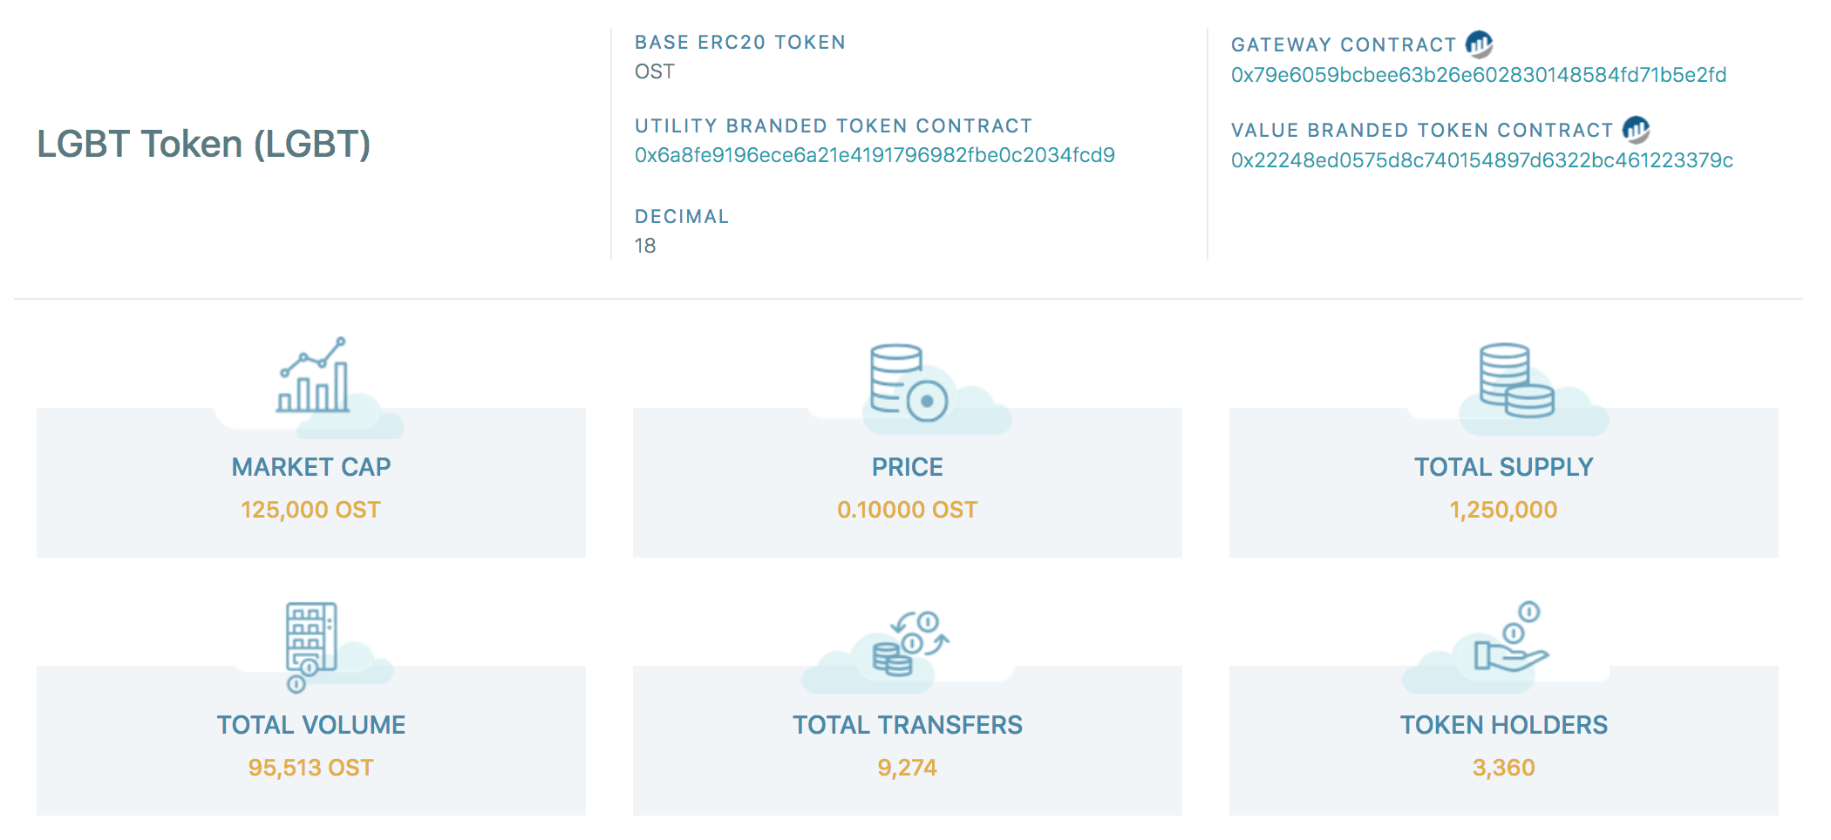The width and height of the screenshot is (1831, 840).
Task: Click the 125,000 OST market cap value
Action: click(311, 510)
